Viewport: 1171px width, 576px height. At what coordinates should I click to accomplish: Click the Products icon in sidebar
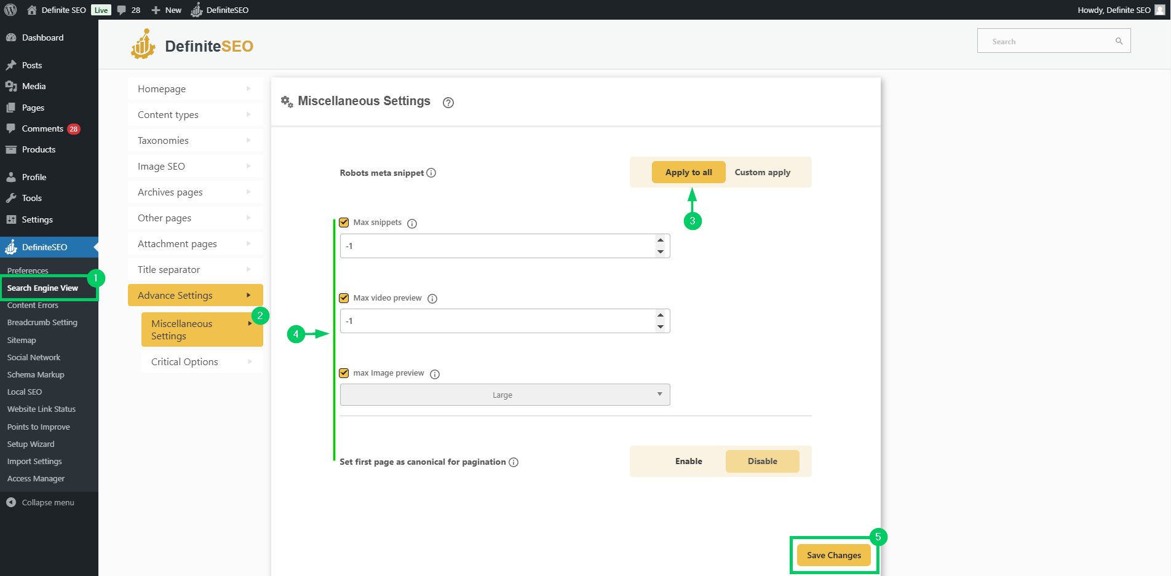(x=11, y=149)
